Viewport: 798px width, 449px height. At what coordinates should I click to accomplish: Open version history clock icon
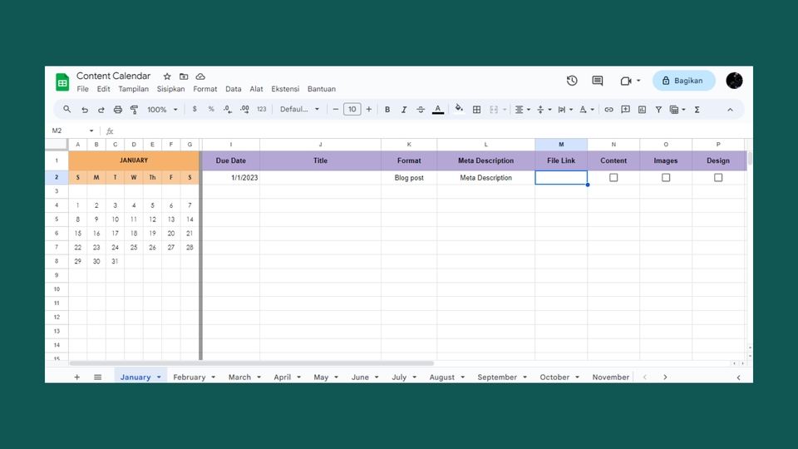(x=572, y=81)
